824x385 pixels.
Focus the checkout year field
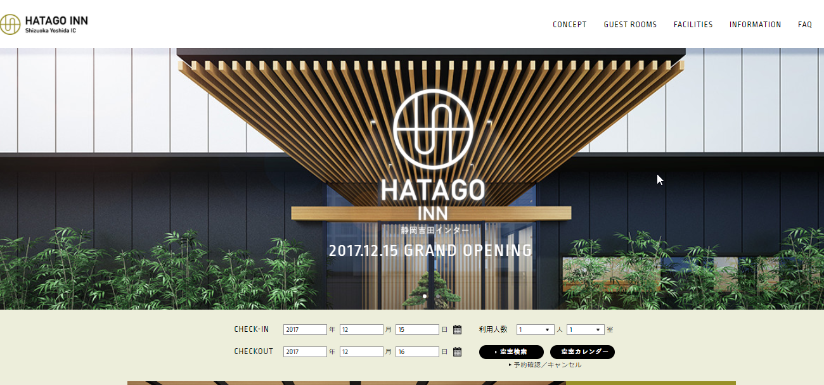pos(305,352)
